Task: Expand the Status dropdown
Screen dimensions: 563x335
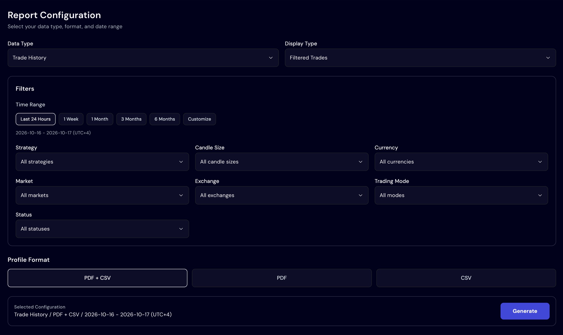Action: click(x=102, y=229)
